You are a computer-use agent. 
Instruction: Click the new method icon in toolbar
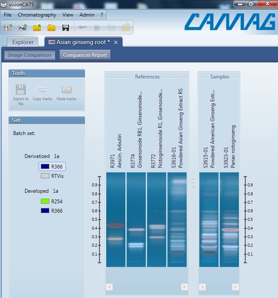8,28
